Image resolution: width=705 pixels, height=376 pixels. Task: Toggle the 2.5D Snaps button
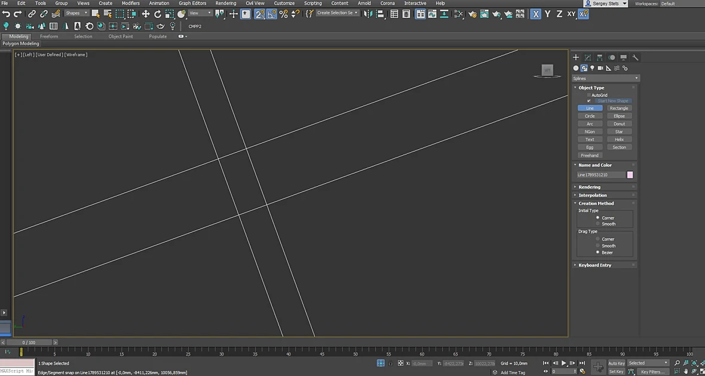click(x=260, y=14)
